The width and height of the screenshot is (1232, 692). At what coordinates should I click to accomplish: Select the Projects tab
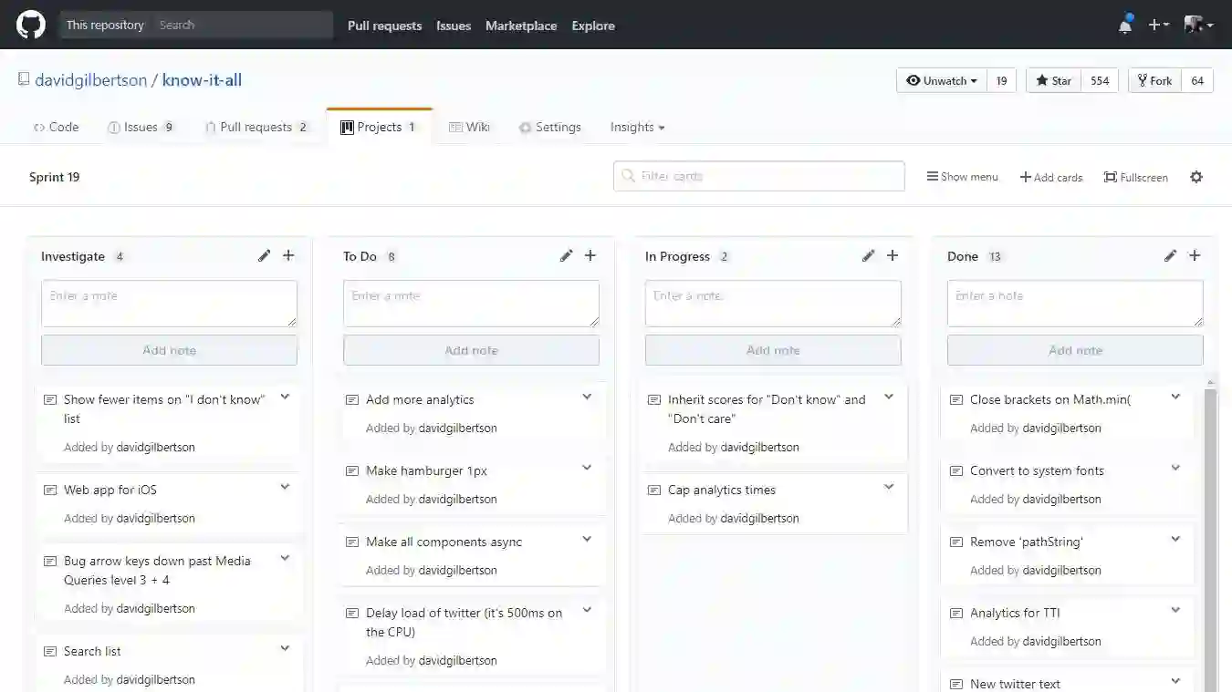(x=379, y=128)
